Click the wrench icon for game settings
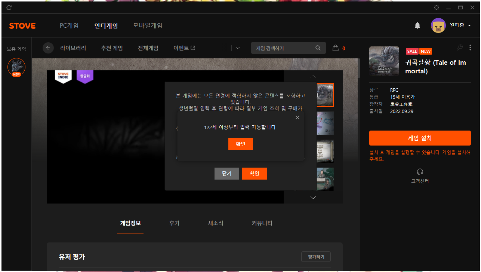The width and height of the screenshot is (481, 272). 460,48
